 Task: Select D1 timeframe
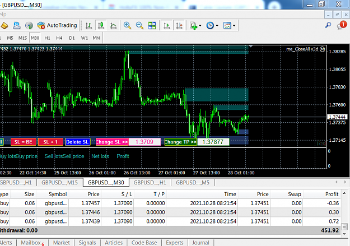(72, 38)
